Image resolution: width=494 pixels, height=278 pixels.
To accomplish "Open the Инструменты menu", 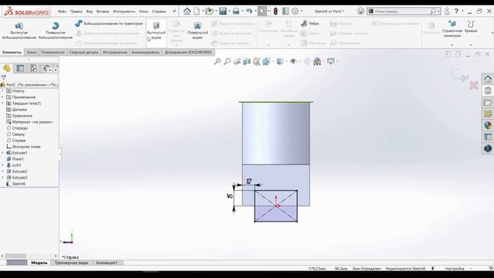I will pos(123,12).
